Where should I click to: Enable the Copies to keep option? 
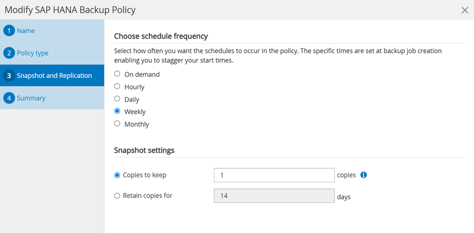click(x=117, y=175)
